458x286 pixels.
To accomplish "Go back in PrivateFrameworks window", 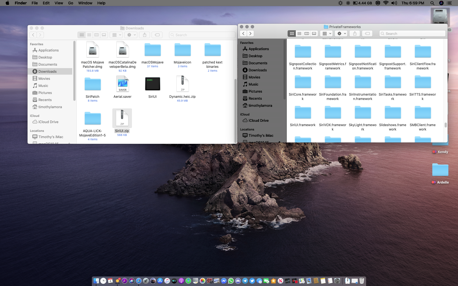I will (x=243, y=34).
